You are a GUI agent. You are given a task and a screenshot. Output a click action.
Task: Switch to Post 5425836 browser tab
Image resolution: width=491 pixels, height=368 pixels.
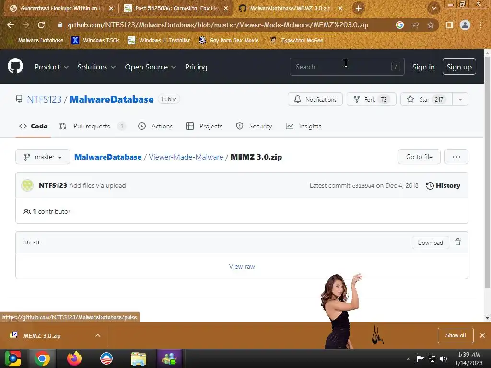175,9
